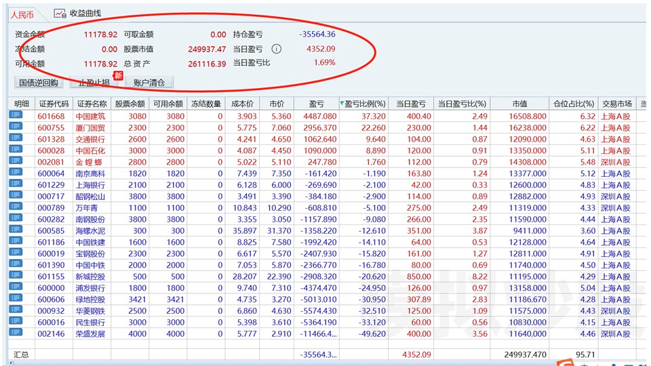Click the 当日盈亏比 value 1.69%
The width and height of the screenshot is (651, 366).
tap(325, 62)
